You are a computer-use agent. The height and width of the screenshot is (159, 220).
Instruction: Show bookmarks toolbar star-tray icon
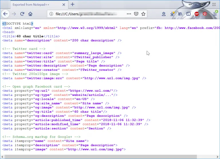click(x=164, y=14)
